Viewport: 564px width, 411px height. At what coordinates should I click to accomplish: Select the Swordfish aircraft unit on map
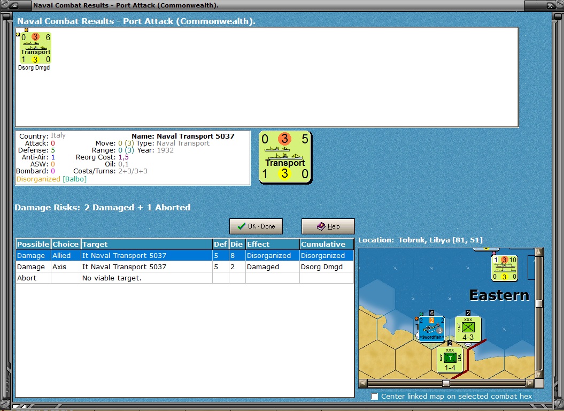pos(431,329)
